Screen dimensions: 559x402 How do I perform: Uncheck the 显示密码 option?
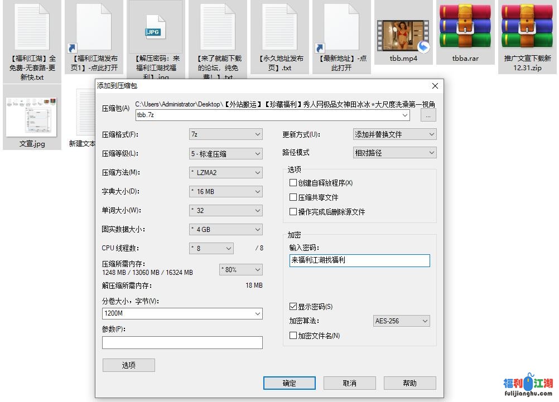(x=293, y=306)
